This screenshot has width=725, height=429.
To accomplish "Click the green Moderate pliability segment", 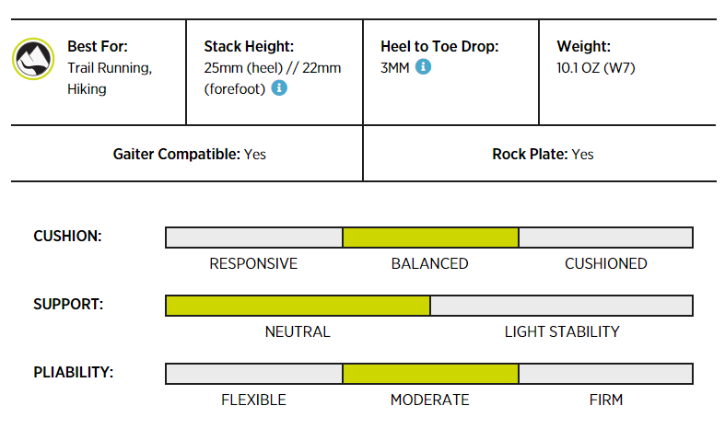I will point(430,374).
